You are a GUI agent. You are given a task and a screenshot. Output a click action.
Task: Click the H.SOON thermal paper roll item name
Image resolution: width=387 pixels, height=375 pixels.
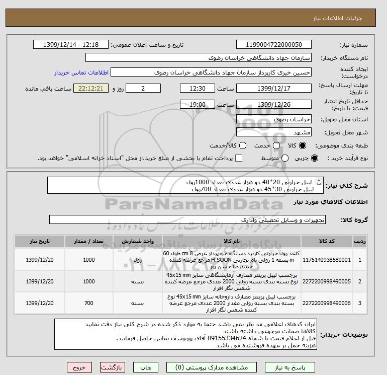232,260
